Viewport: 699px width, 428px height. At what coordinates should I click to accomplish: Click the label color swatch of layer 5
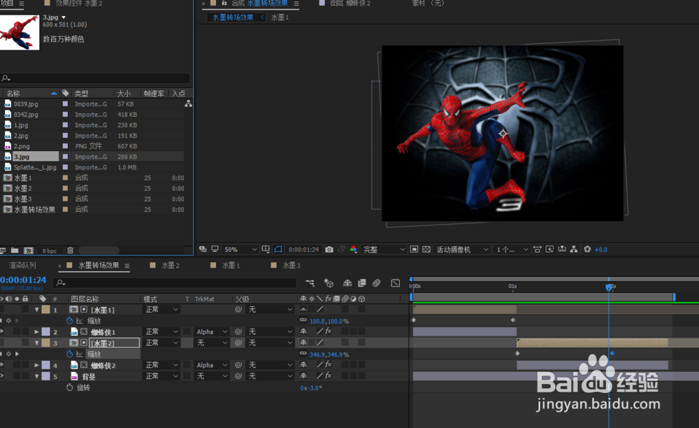(x=46, y=376)
